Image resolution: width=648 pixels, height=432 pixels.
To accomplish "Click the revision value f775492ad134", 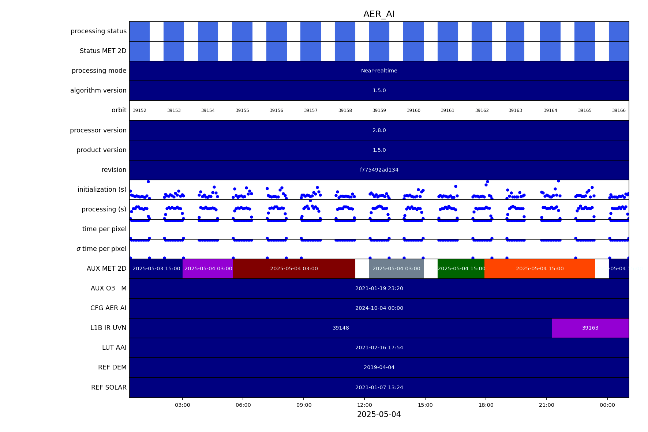I will coord(379,170).
